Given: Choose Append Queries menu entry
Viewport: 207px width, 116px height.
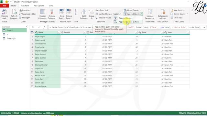Looking at the screenshot, I should (x=128, y=18).
